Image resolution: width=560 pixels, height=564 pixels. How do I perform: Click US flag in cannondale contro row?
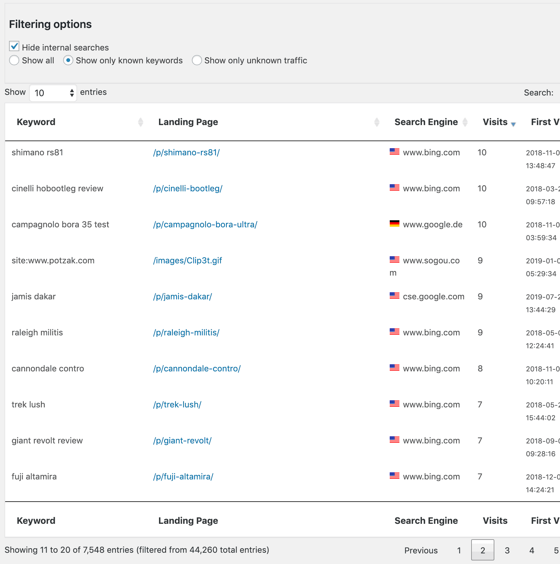click(394, 368)
